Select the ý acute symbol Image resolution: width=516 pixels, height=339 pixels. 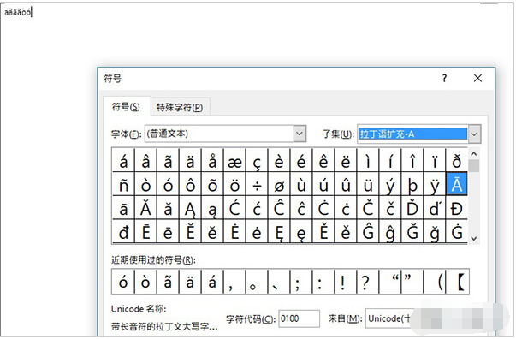390,184
